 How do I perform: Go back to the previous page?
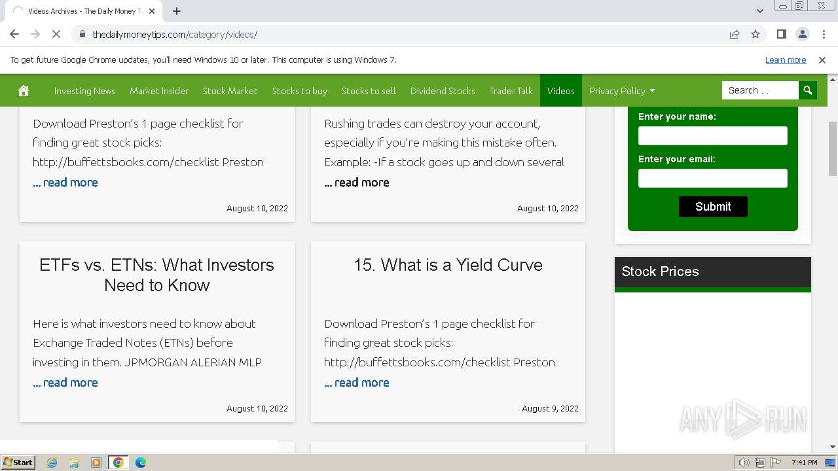pyautogui.click(x=14, y=34)
